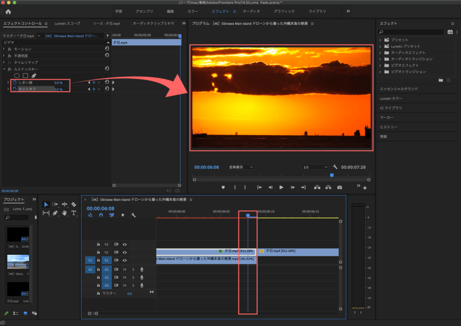
Task: Step forward one frame
Action: [293, 187]
